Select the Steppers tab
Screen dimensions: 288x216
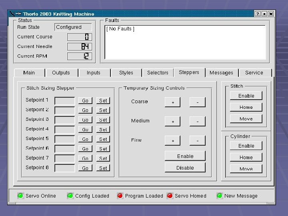click(x=189, y=72)
